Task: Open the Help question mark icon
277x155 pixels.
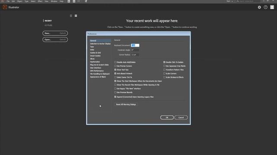Action: (x=265, y=7)
